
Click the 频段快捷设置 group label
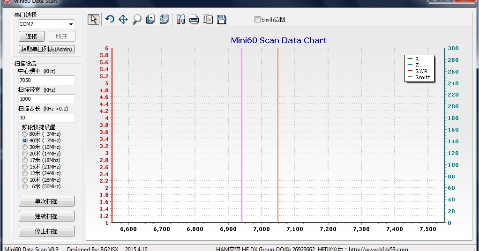point(38,127)
